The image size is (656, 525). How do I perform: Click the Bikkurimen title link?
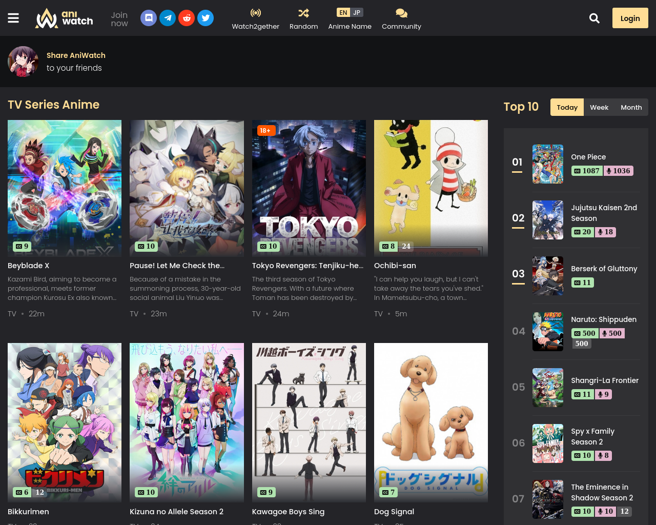click(x=28, y=512)
